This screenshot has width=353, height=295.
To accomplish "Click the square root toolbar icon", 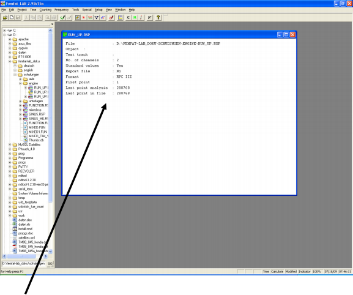I will tap(103, 17).
